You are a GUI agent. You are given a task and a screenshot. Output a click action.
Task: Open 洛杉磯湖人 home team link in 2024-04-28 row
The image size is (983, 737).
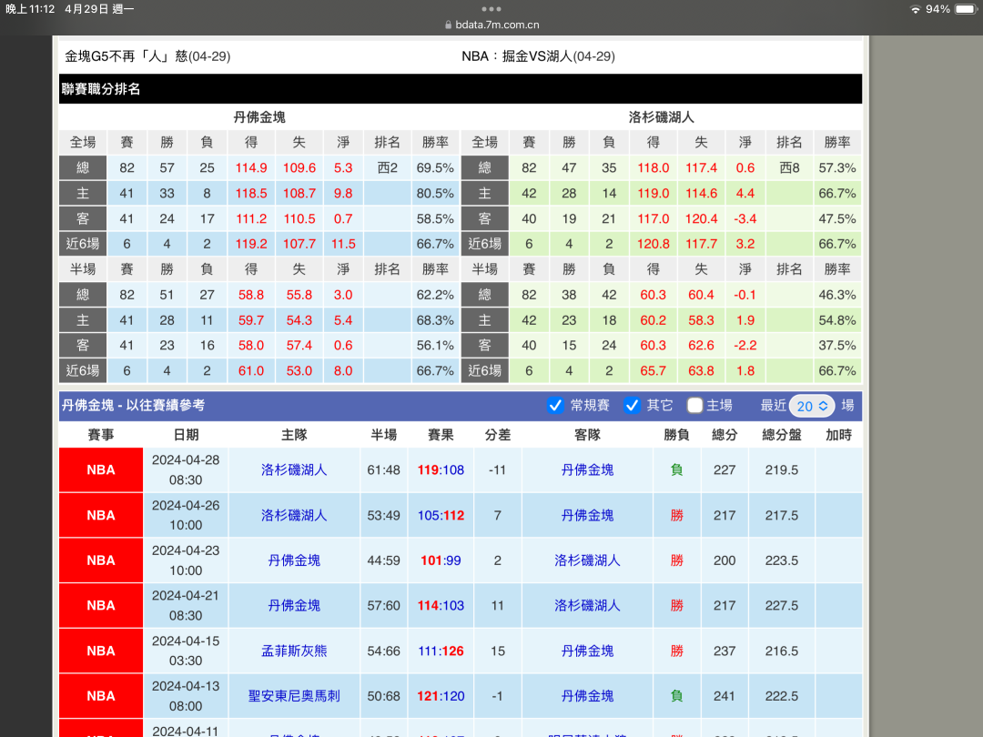click(x=294, y=470)
